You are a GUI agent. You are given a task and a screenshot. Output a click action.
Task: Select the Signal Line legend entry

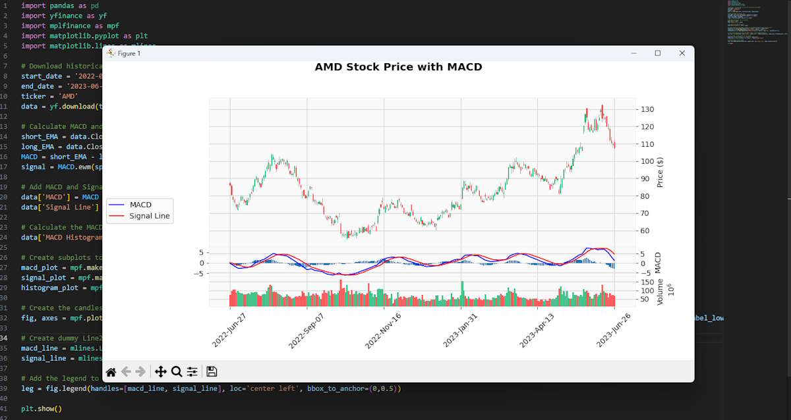(149, 215)
